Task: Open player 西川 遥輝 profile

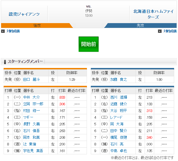Action: (119, 97)
